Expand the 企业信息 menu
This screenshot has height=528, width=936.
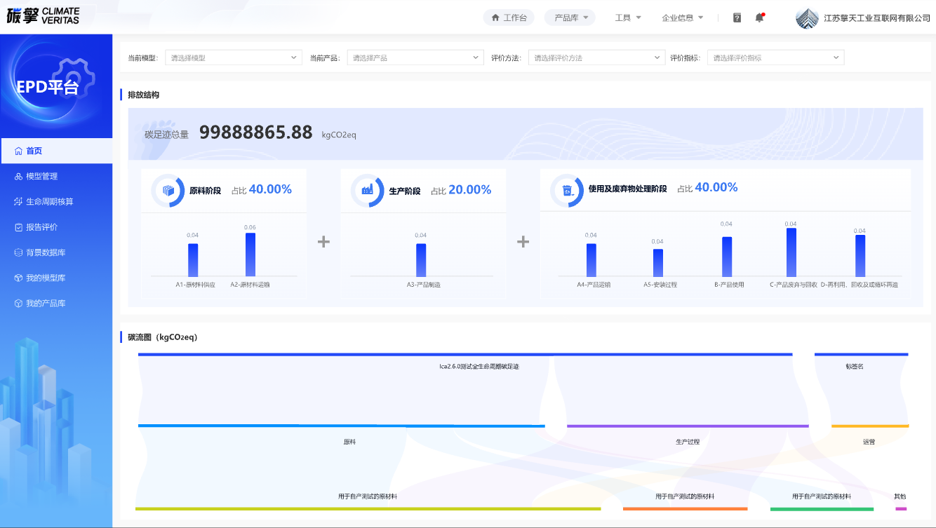point(682,18)
